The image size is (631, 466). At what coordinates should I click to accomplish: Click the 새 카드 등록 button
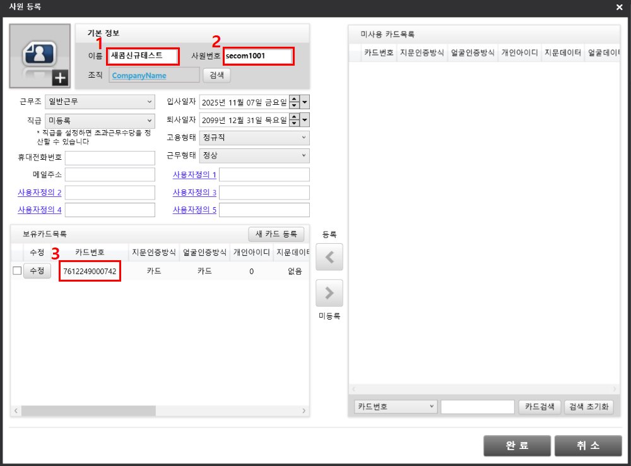276,234
